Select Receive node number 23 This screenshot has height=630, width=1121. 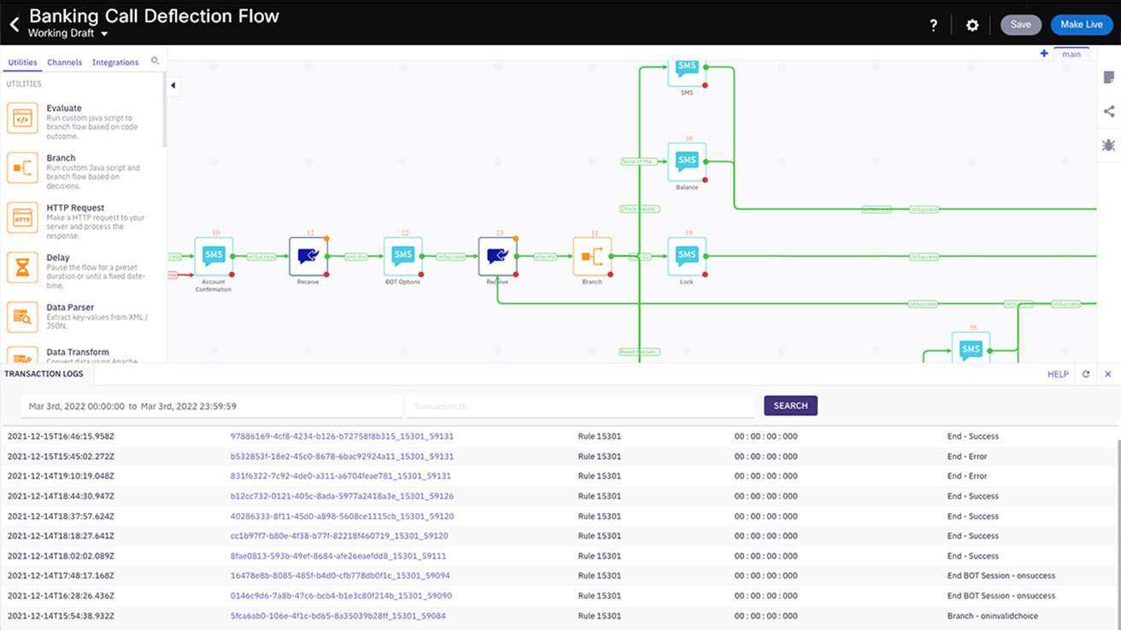pyautogui.click(x=498, y=256)
